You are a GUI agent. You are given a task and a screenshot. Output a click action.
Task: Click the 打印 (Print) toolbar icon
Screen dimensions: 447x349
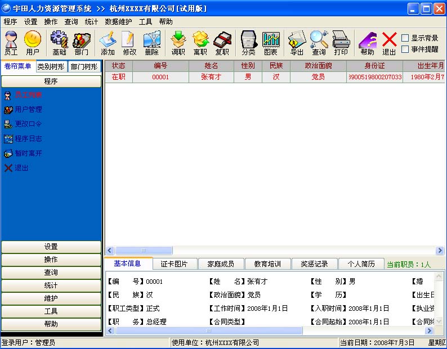click(341, 43)
